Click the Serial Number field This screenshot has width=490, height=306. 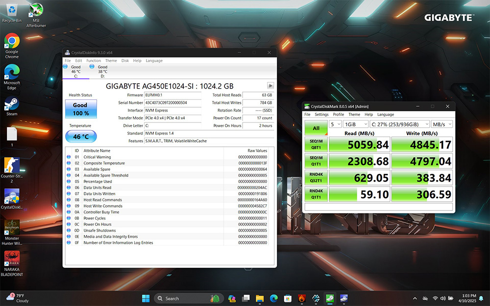point(172,103)
